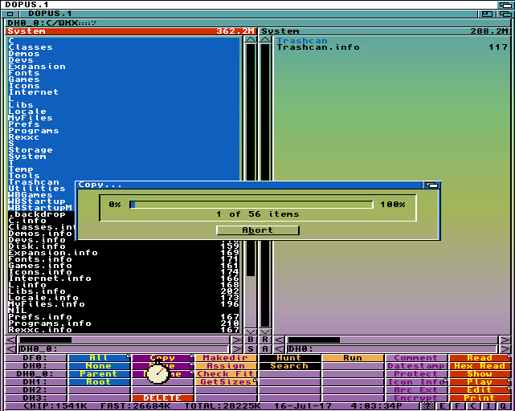
Task: Click the Copy dialog depth gadget
Action: [431, 185]
